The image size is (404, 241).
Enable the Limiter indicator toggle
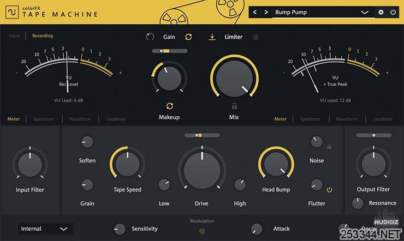[x=256, y=37]
